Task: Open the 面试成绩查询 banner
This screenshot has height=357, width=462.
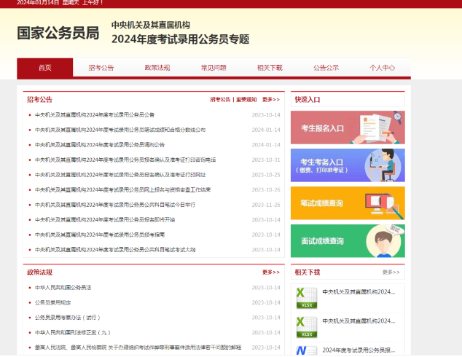Action: coord(348,241)
